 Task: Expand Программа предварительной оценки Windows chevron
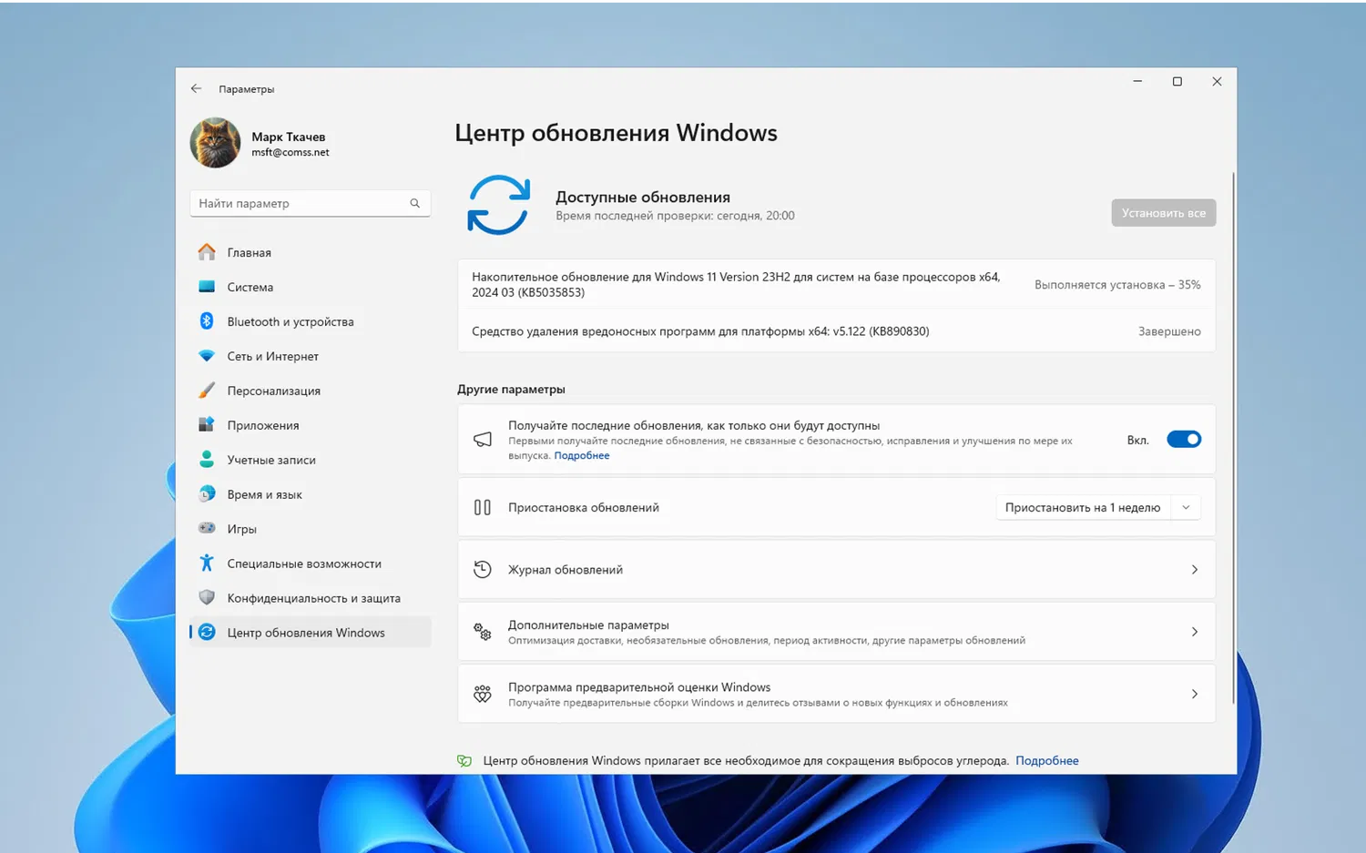pyautogui.click(x=1195, y=694)
